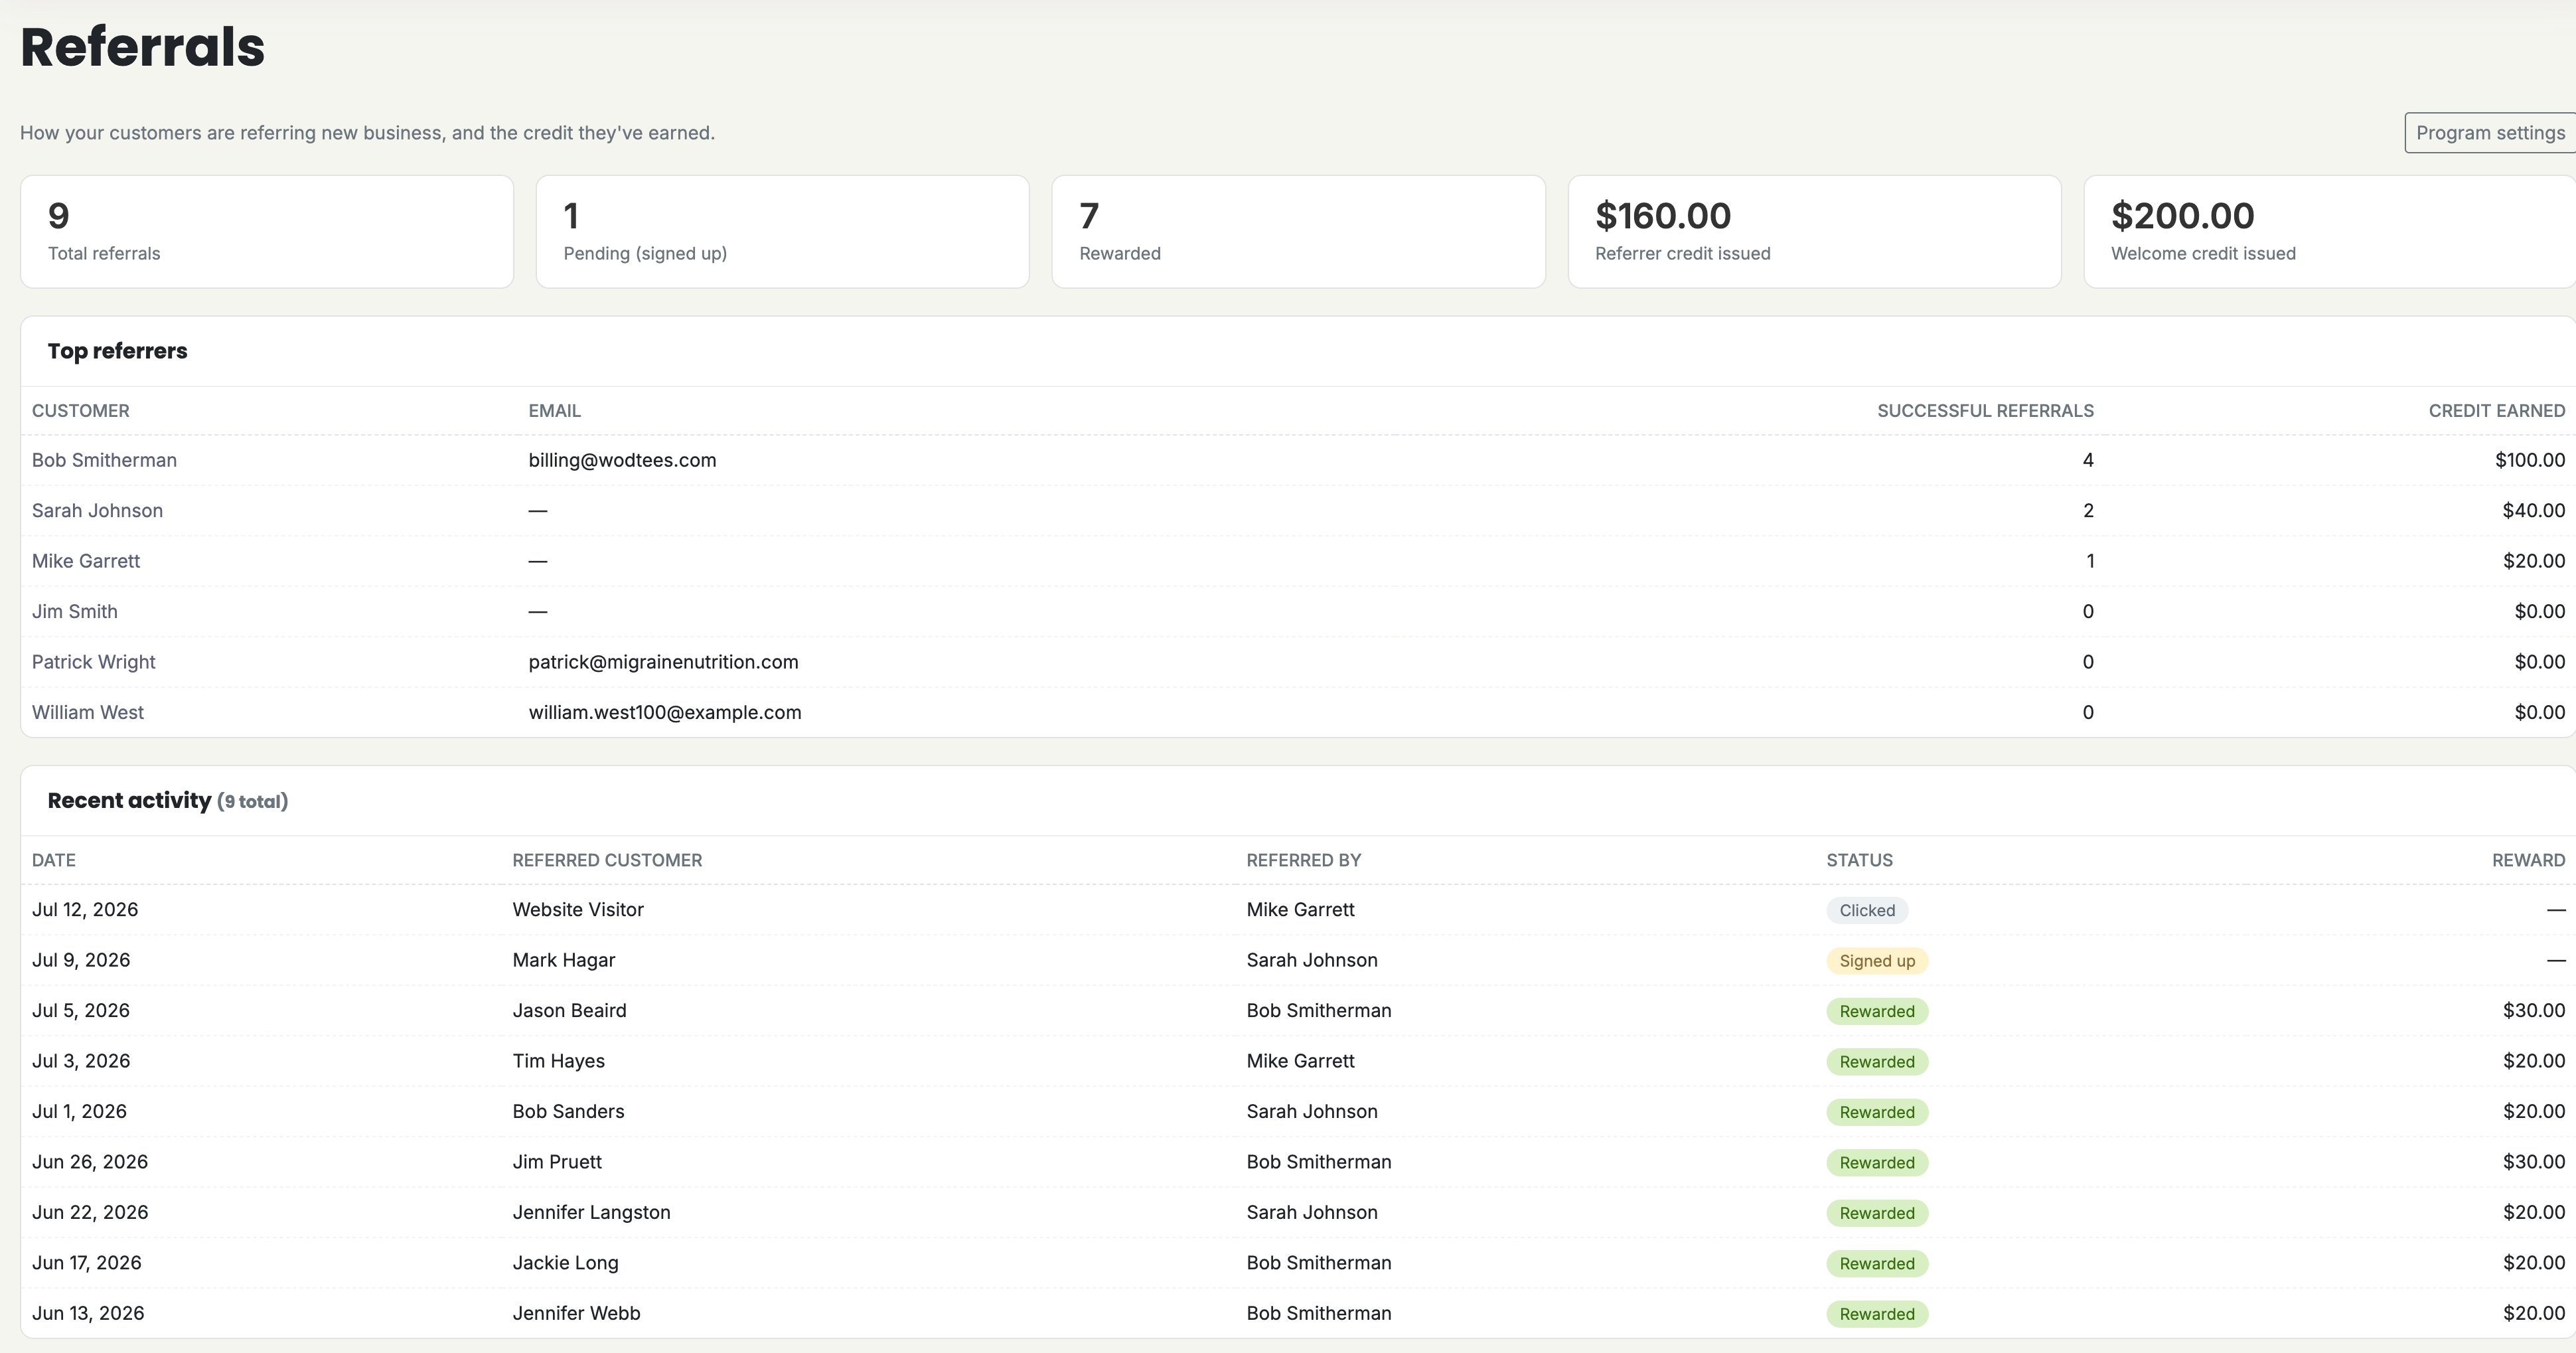The image size is (2576, 1353).
Task: Open Sarah Johnson customer link in Top referrers
Action: [x=97, y=510]
